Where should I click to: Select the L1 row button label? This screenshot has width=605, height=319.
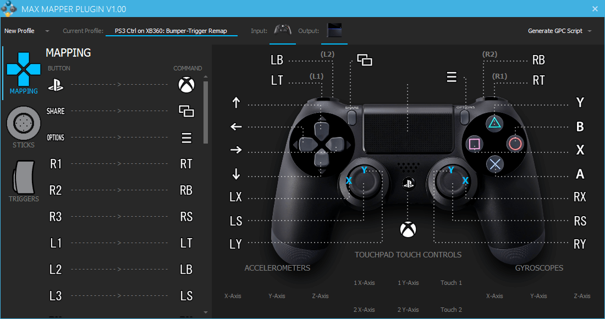56,243
